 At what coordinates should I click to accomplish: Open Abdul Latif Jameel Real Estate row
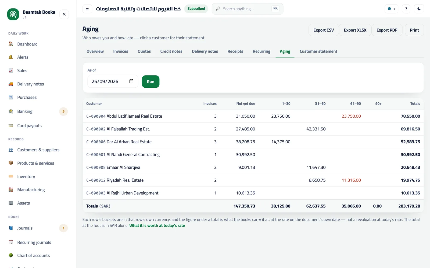click(253, 116)
